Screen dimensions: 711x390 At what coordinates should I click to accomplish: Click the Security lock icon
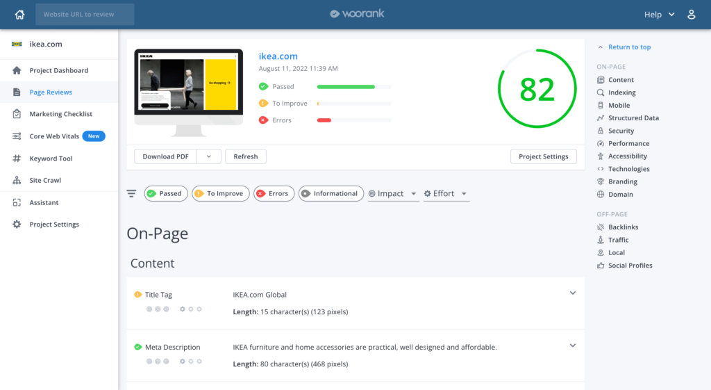(x=601, y=131)
